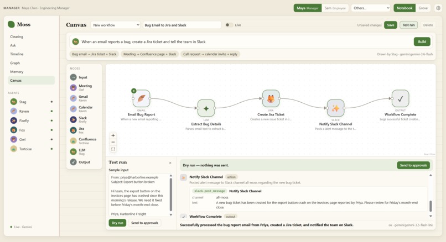Click the Build button
This screenshot has width=446, height=242.
[422, 42]
